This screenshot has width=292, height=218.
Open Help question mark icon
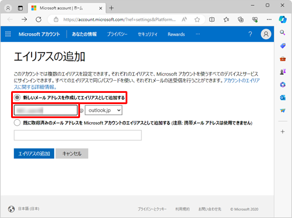coord(250,34)
